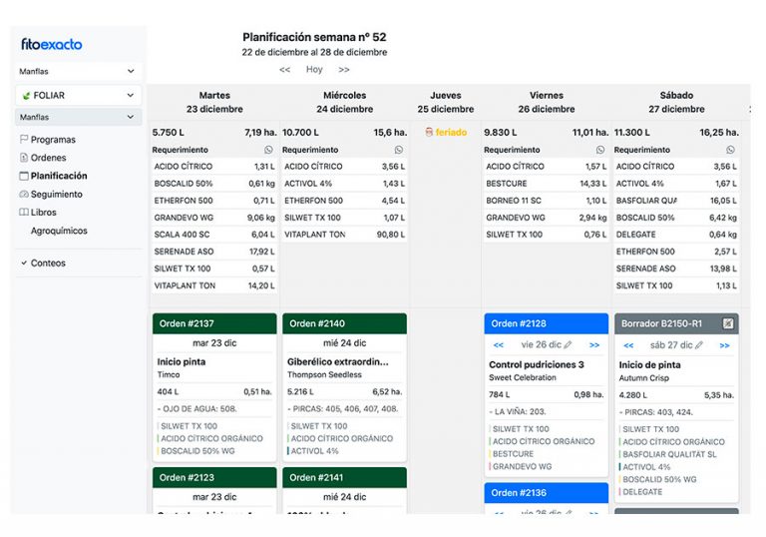Go to Programas in sidebar

point(52,140)
